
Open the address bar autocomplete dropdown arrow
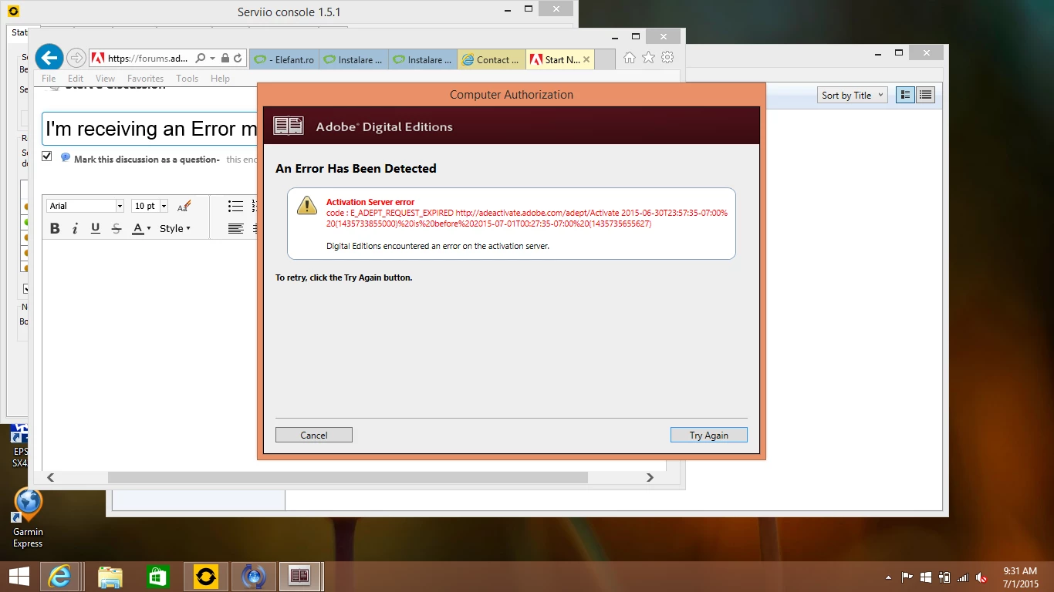(x=212, y=58)
